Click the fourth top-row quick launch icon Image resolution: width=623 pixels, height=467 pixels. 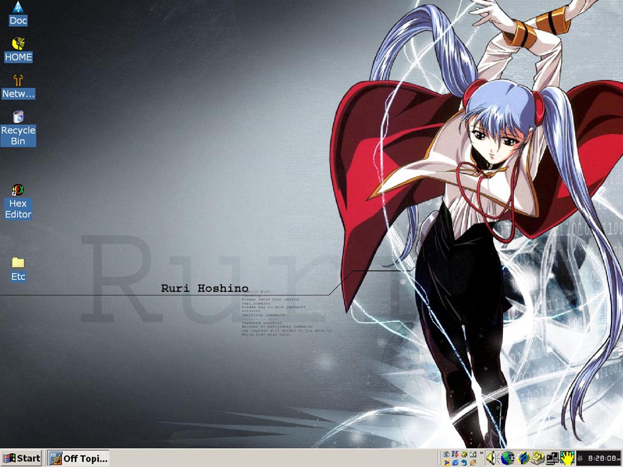pos(473,454)
